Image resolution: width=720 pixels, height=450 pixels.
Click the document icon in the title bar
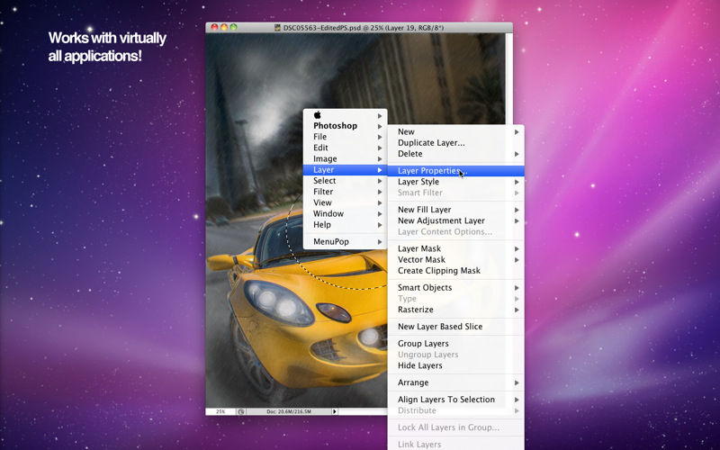pyautogui.click(x=277, y=28)
